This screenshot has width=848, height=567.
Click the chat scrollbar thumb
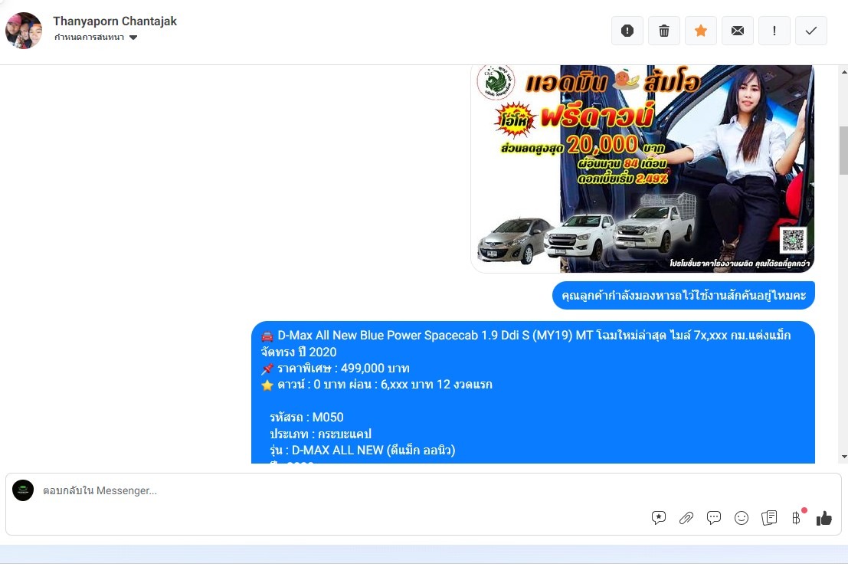coord(843,150)
